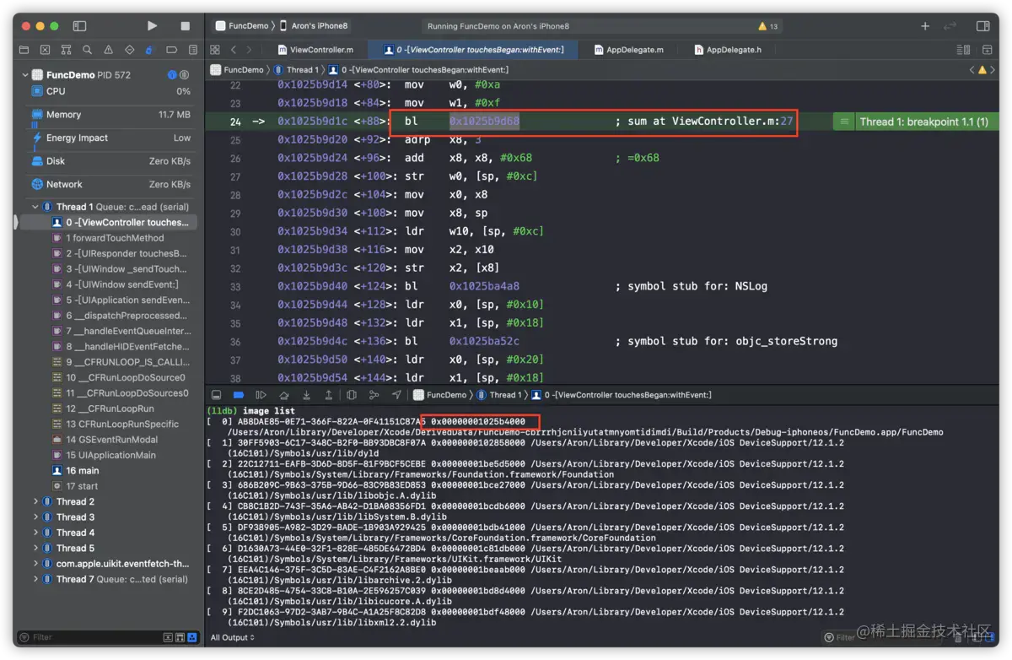Viewport: 1012px width, 660px height.
Task: Click the Step Out button
Action: (x=328, y=395)
